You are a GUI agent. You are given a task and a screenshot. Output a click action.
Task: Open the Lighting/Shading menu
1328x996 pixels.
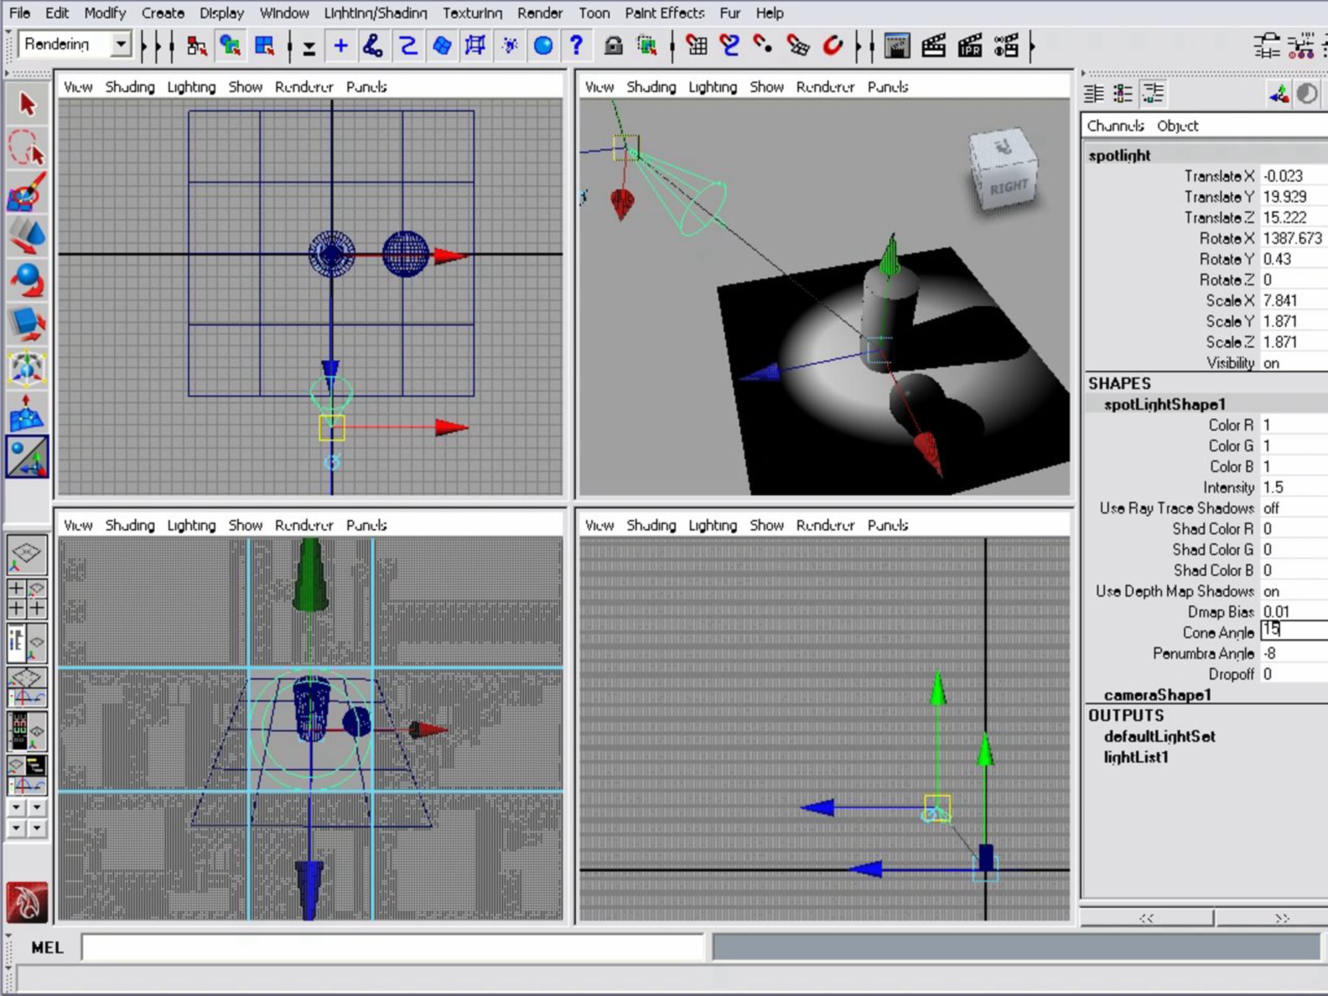click(x=376, y=13)
